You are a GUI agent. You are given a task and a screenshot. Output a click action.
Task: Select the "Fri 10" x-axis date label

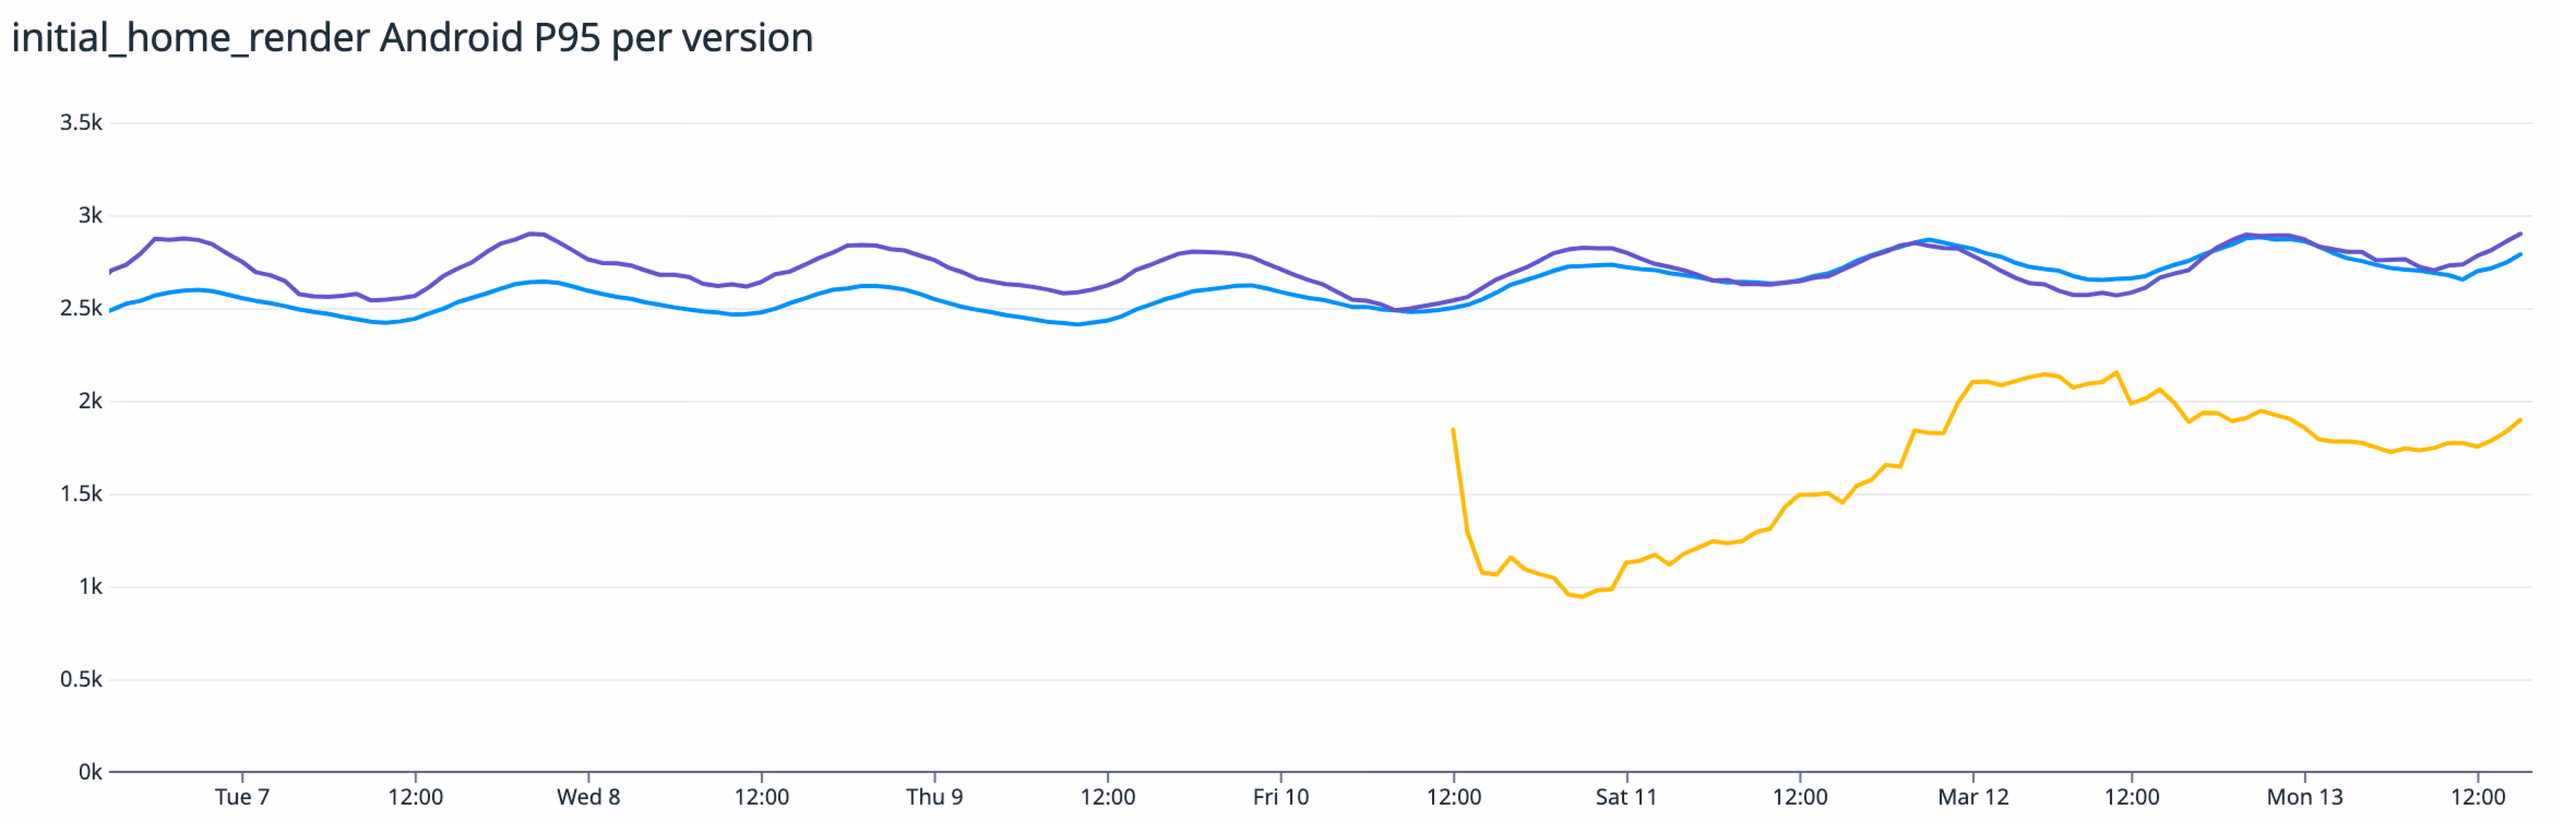(x=1280, y=797)
